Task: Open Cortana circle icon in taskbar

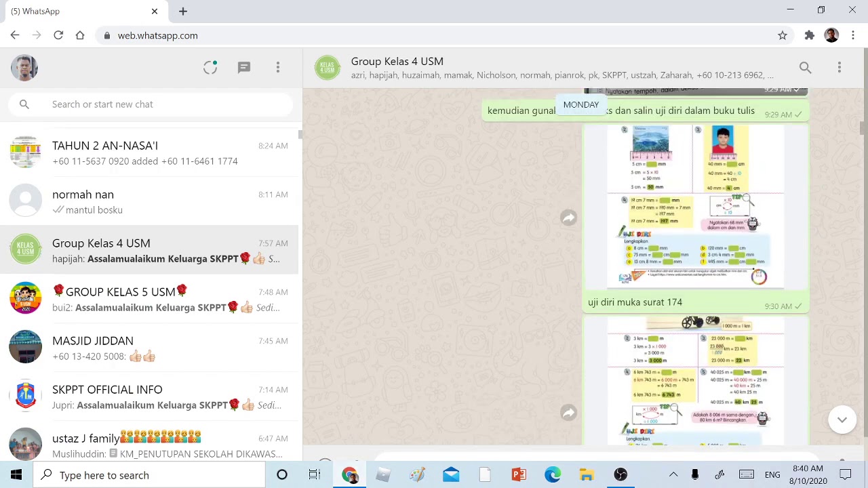Action: click(282, 475)
